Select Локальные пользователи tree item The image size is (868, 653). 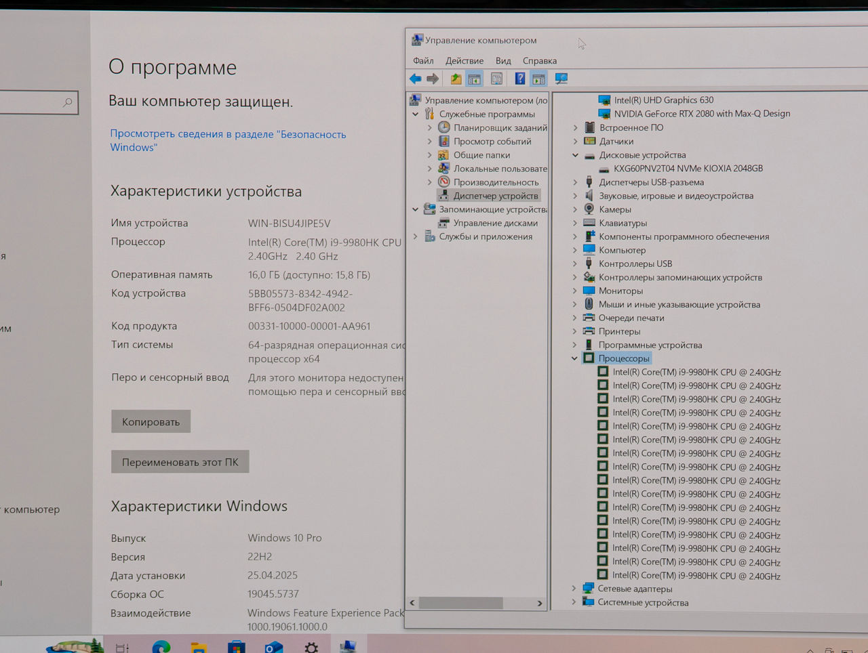coord(500,169)
